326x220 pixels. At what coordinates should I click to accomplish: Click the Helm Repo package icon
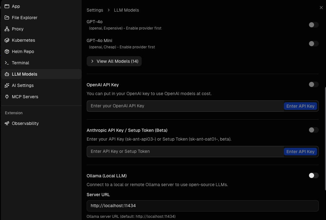point(7,51)
